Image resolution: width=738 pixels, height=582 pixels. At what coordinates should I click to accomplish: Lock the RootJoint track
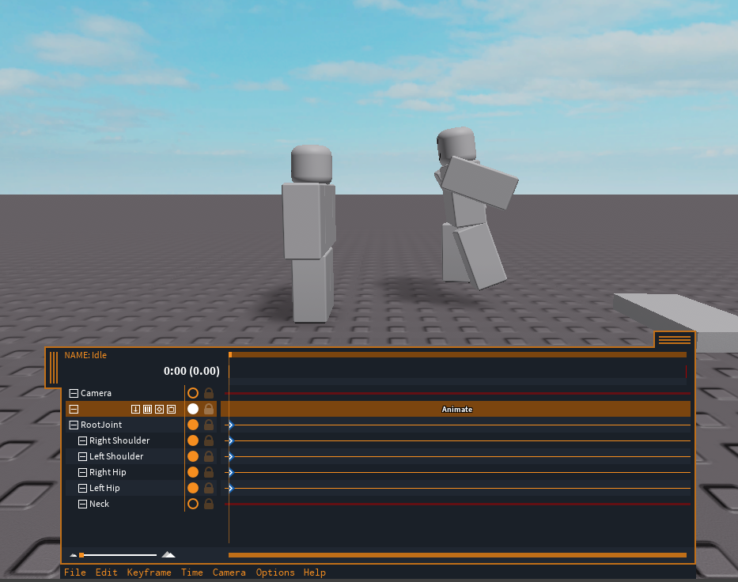tap(209, 425)
